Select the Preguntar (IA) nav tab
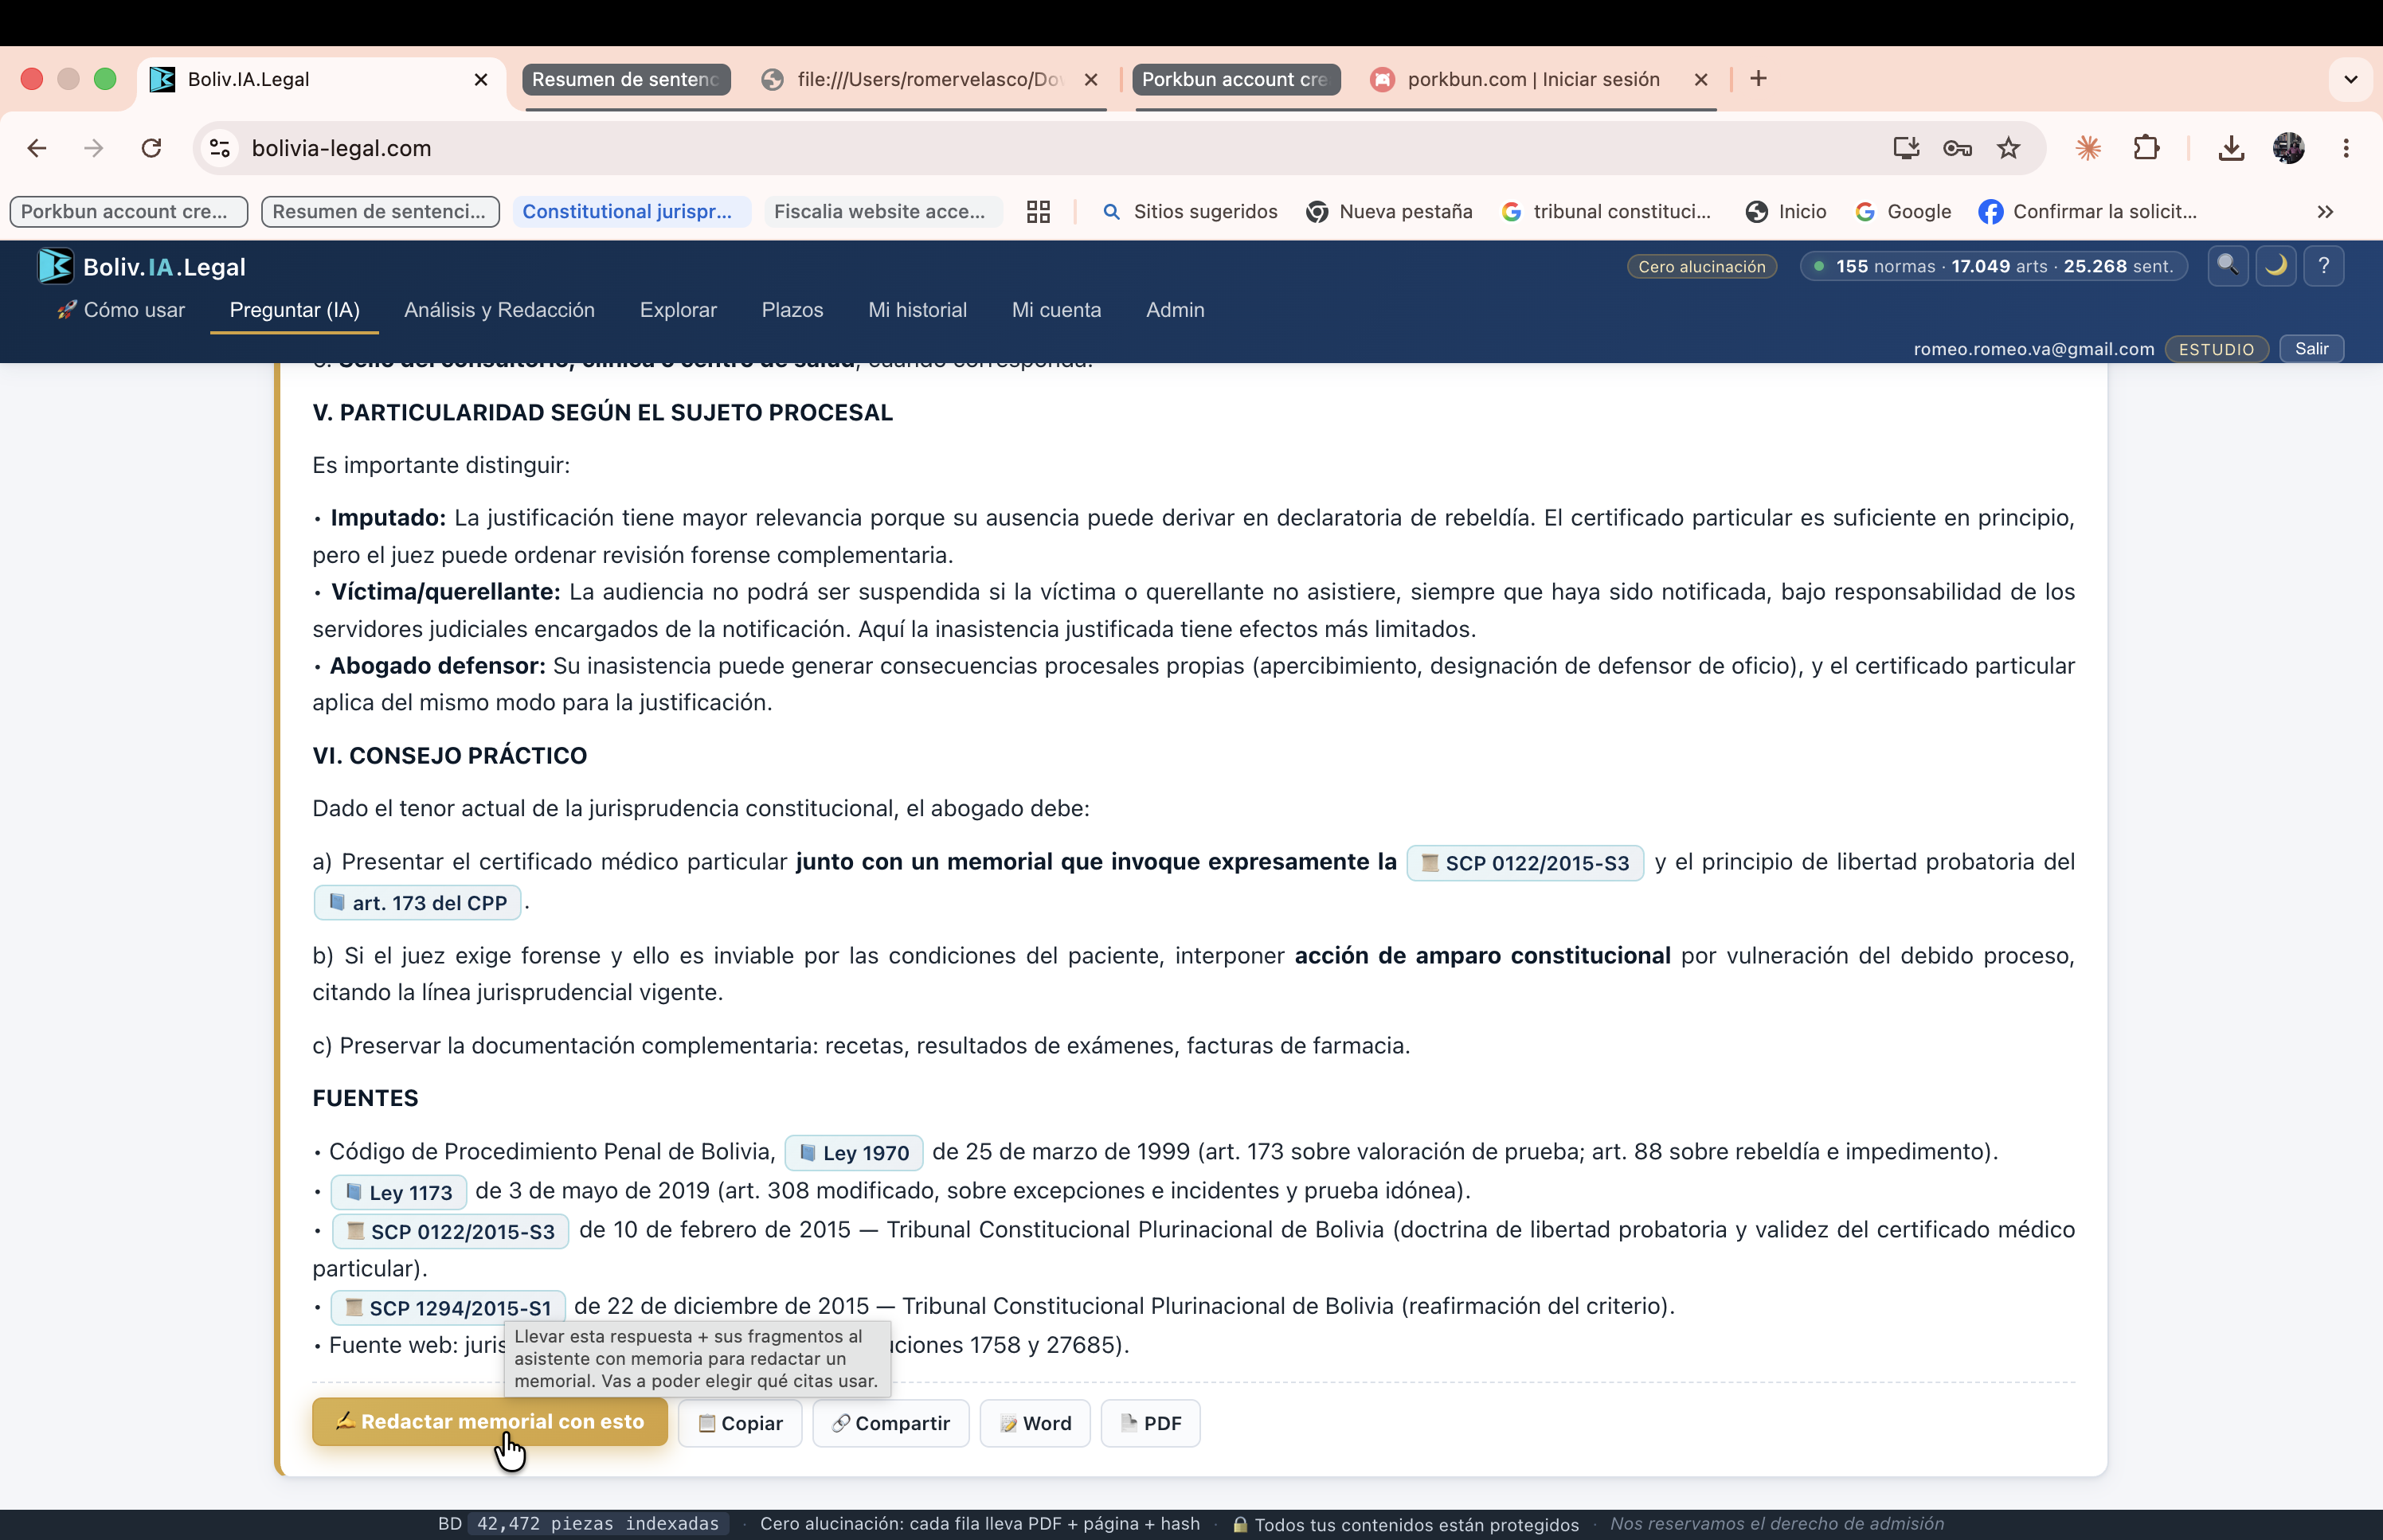Screen dimensions: 2383x1540 pos(294,310)
